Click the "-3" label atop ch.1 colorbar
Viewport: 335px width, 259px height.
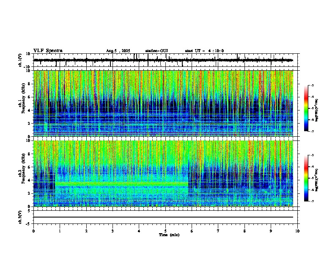pos(312,85)
